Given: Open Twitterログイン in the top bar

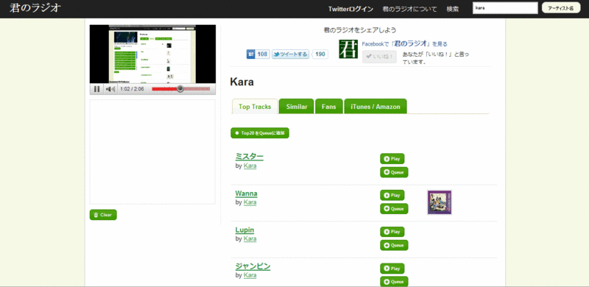Looking at the screenshot, I should 350,9.
